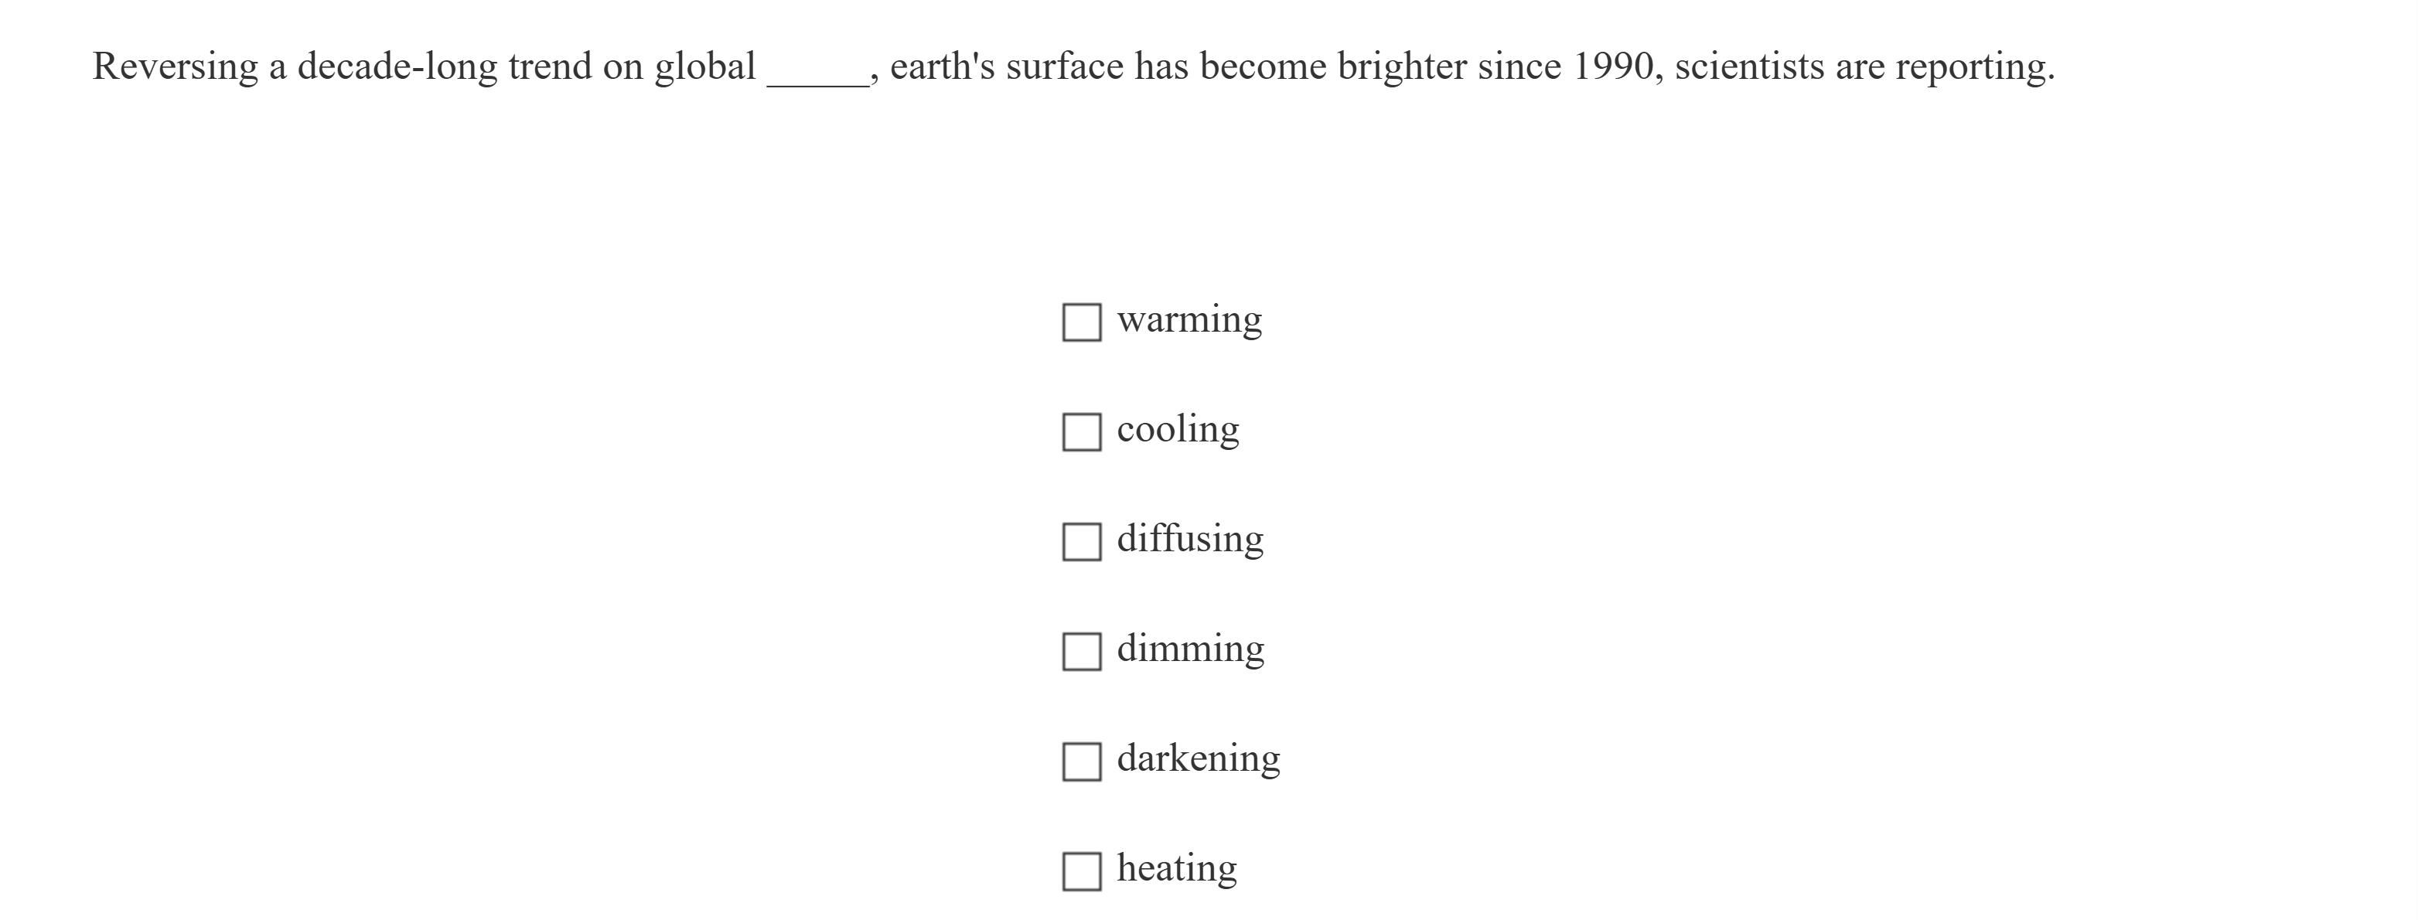
Task: Click the 'darkening' answer text
Action: point(1199,759)
